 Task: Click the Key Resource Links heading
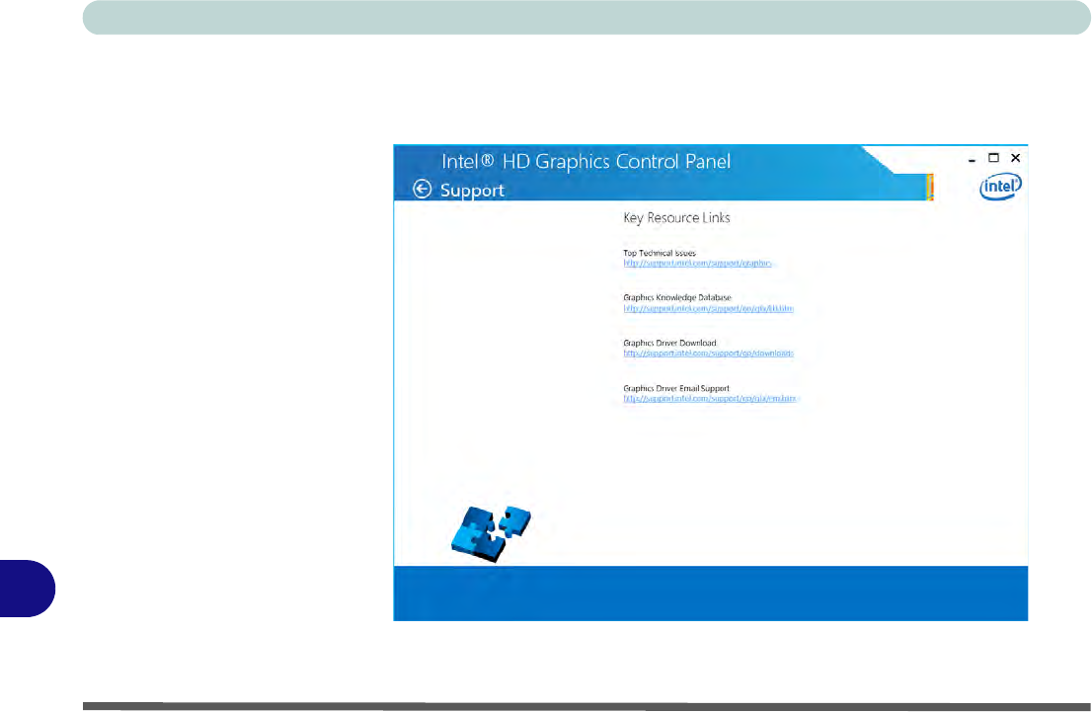pyautogui.click(x=676, y=218)
